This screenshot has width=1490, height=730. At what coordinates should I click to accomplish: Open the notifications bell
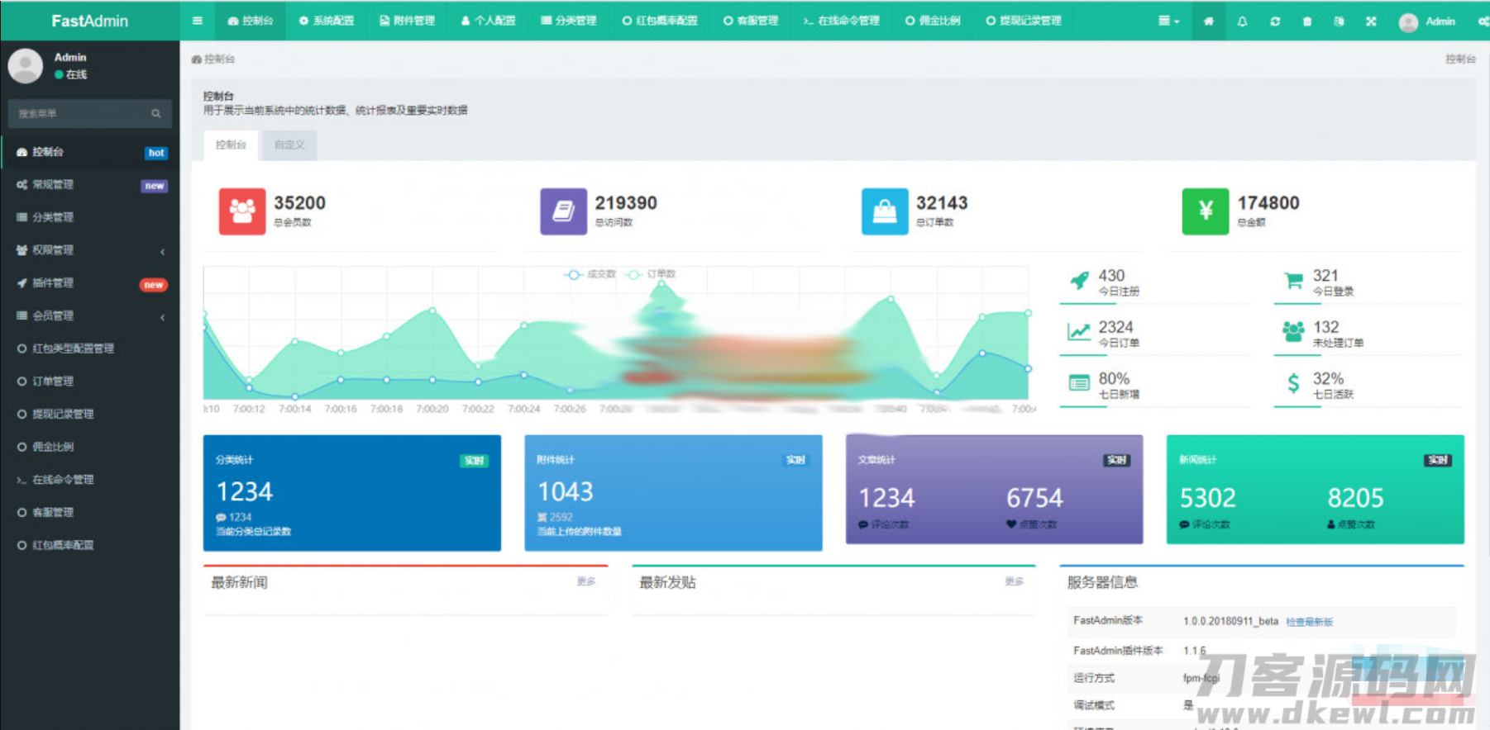tap(1242, 21)
